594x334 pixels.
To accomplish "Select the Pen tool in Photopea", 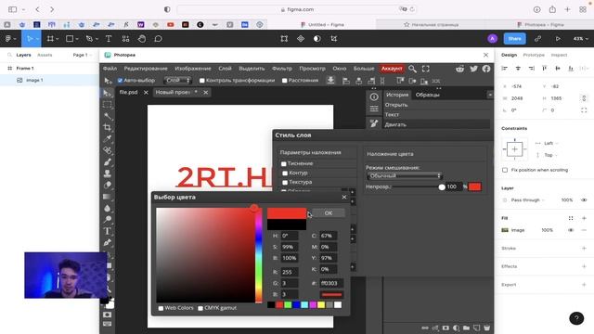I will [x=108, y=242].
